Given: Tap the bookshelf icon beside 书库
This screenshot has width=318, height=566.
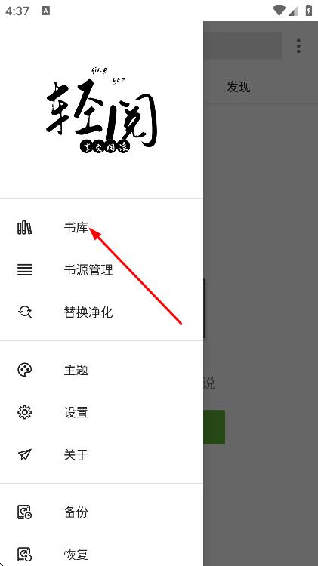Looking at the screenshot, I should [25, 228].
